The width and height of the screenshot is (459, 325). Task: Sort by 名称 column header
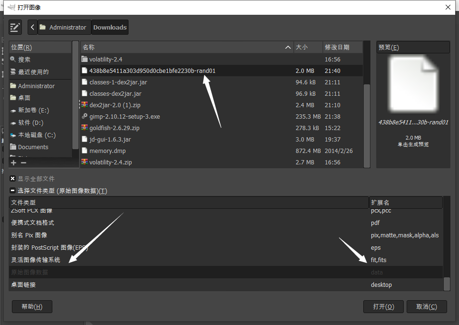point(187,47)
